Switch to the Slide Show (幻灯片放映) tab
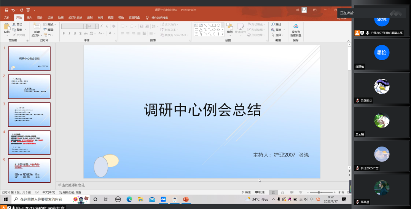The image size is (411, 209). pos(75,18)
